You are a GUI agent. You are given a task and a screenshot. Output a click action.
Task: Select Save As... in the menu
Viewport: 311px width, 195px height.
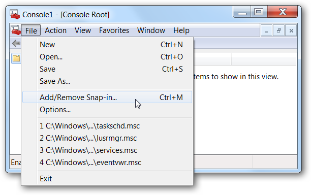pos(107,81)
